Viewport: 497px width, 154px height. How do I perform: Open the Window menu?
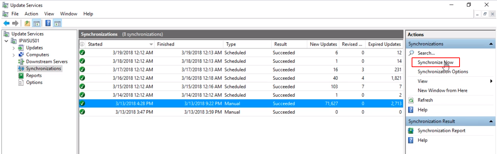[69, 14]
